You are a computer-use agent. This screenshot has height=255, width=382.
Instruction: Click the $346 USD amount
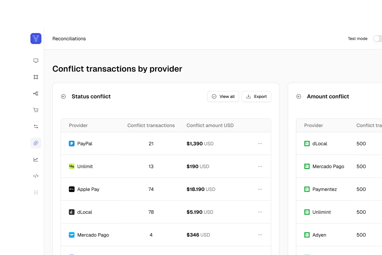pyautogui.click(x=198, y=235)
